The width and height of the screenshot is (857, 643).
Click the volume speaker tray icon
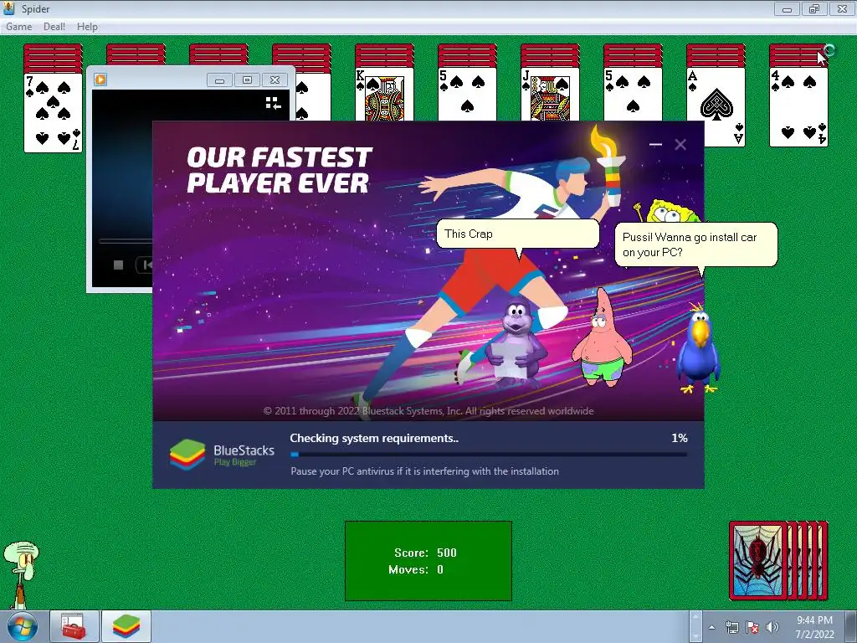click(772, 627)
